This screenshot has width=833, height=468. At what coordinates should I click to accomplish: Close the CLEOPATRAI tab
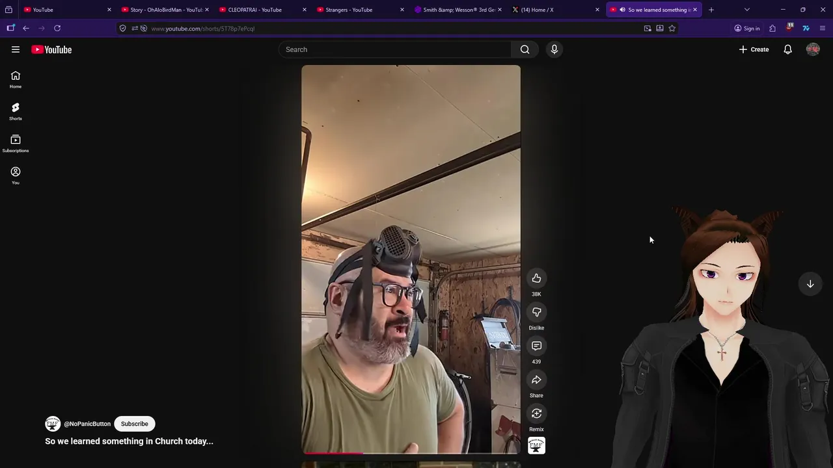[305, 10]
